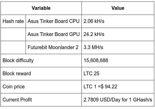Click the word GHash/s in the profit row
155x109 pixels.
(x=142, y=100)
